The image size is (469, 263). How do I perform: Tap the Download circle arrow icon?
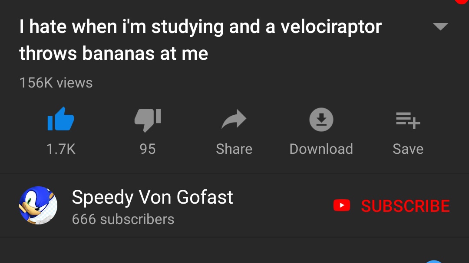(321, 119)
